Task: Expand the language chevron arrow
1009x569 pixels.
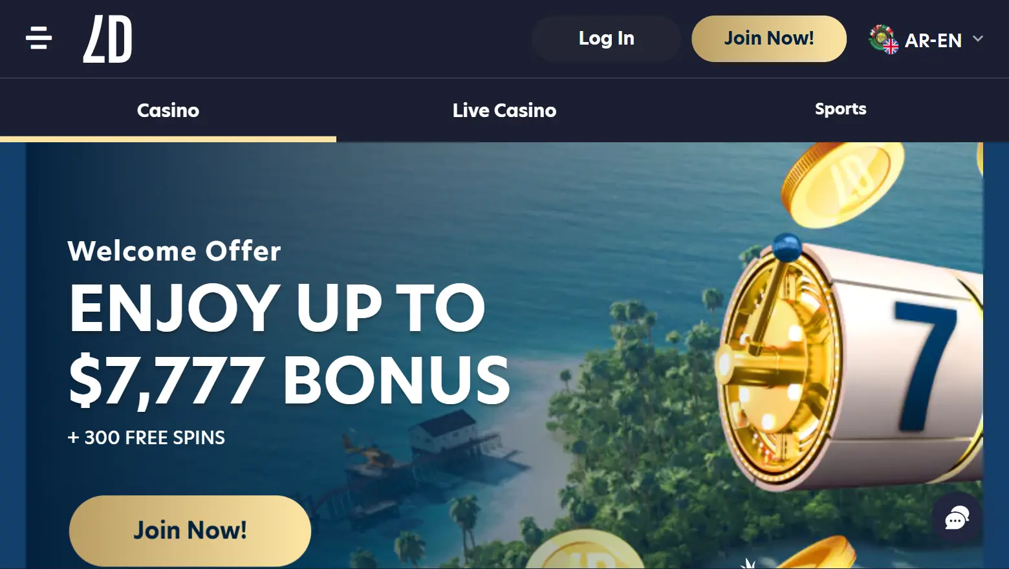Action: [978, 39]
